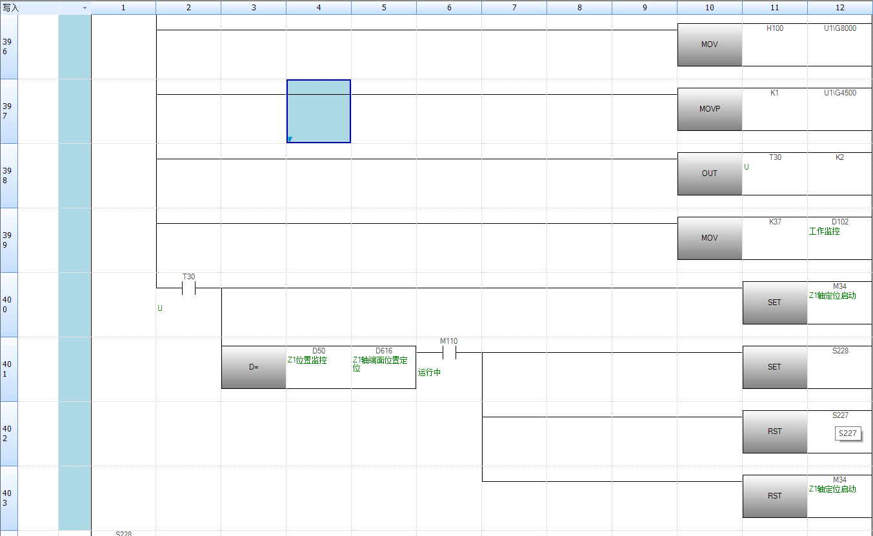Select column header 6

(449, 8)
